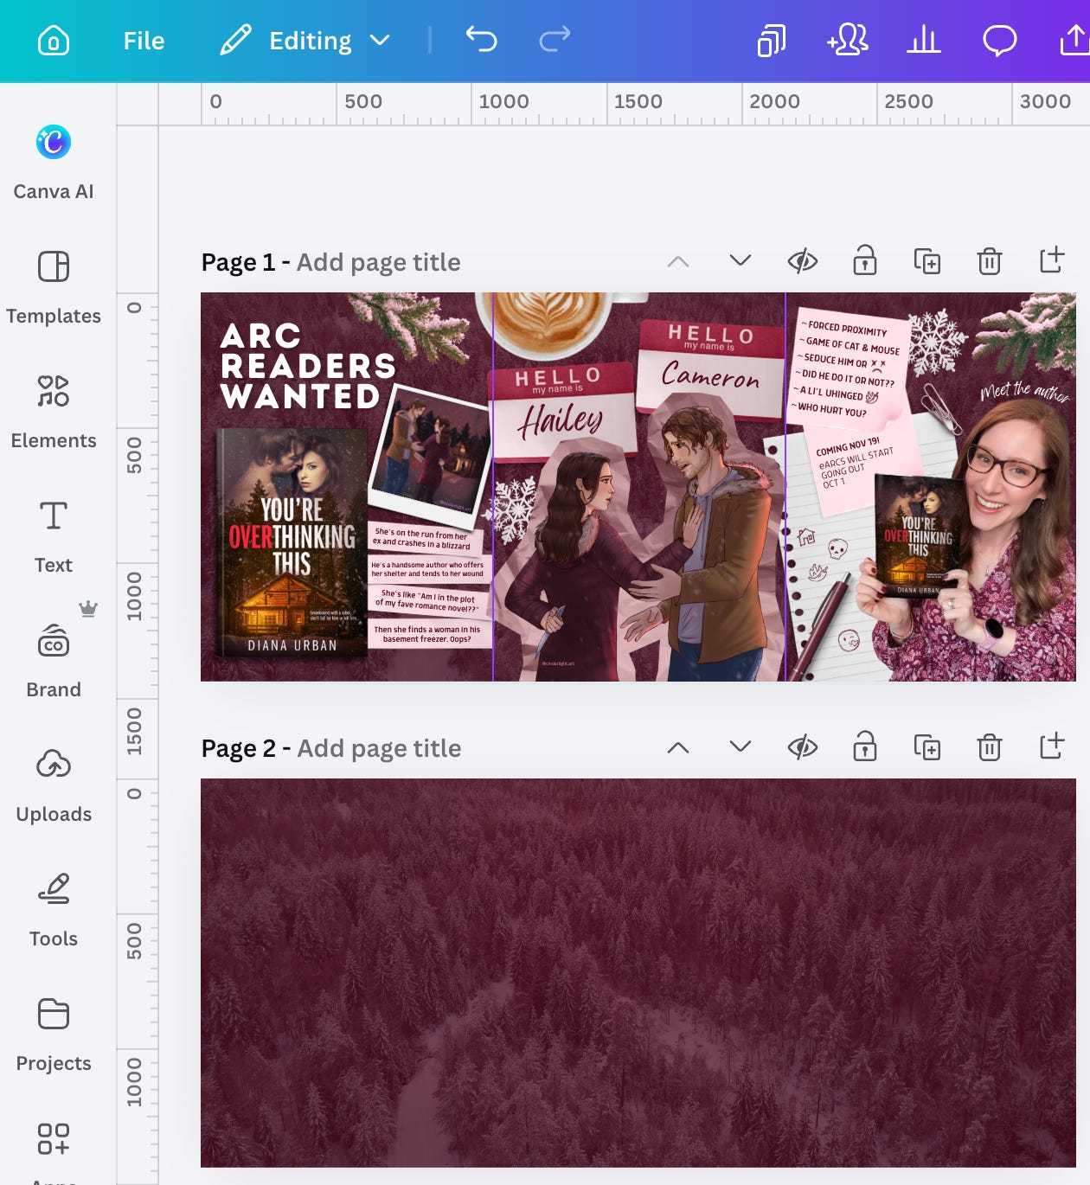Delete Page 2 with trash icon
This screenshot has width=1090, height=1185.
click(x=990, y=746)
